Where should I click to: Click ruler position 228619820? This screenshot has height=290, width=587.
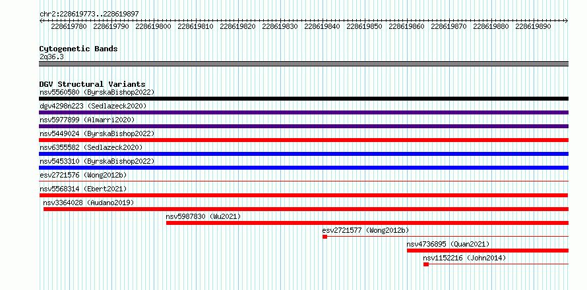coord(237,26)
